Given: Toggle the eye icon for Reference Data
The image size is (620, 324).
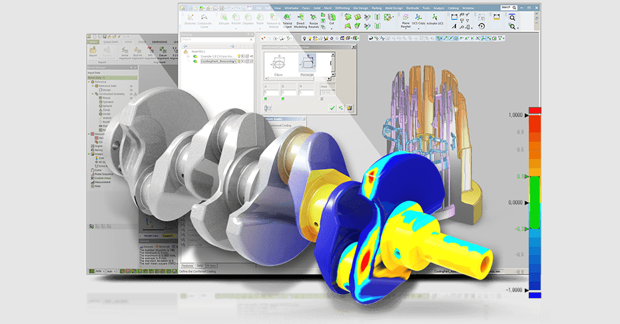Looking at the screenshot, I should click(131, 86).
